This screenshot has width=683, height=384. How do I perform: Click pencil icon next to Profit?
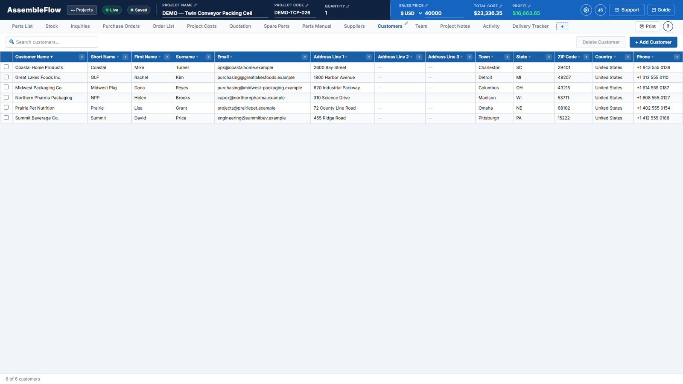[x=529, y=6]
